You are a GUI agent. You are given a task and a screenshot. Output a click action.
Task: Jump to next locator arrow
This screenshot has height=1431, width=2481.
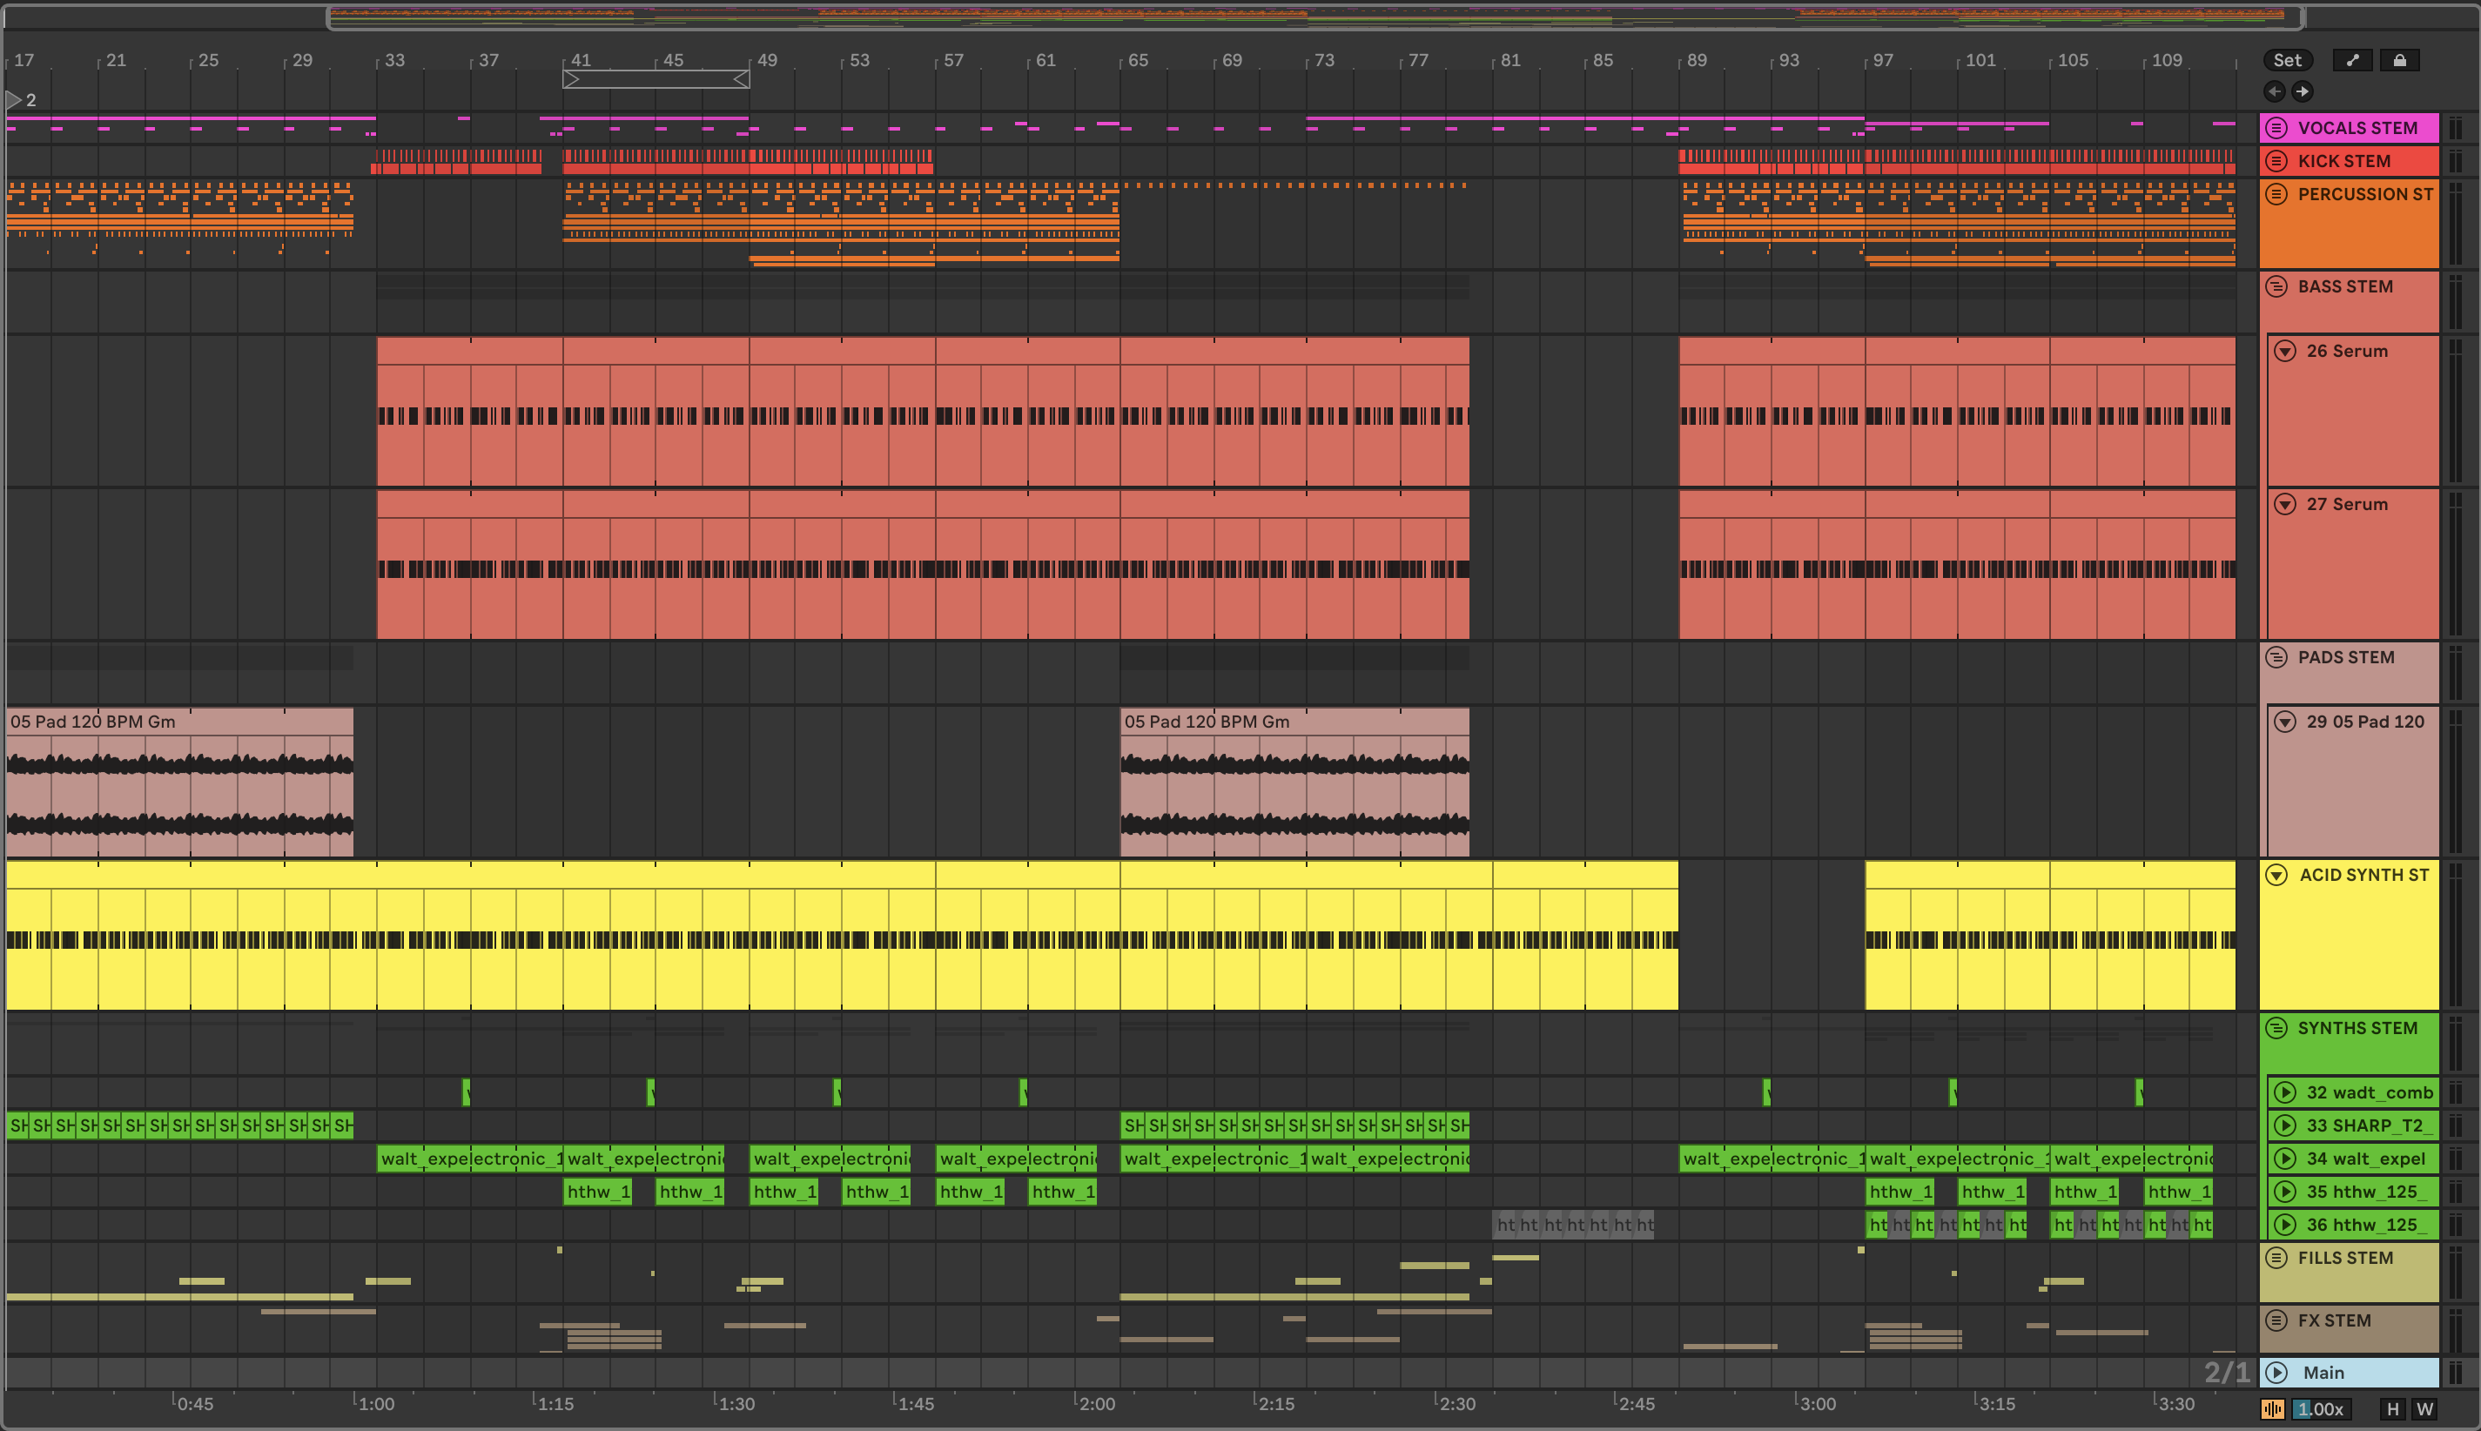(x=2302, y=91)
